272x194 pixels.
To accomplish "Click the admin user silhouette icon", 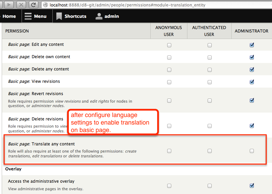I will [99, 16].
